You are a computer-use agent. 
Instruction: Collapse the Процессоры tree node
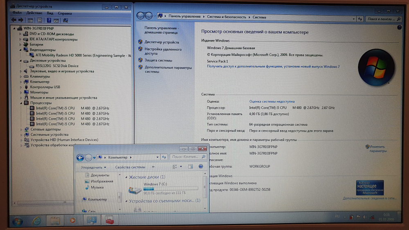(20, 103)
